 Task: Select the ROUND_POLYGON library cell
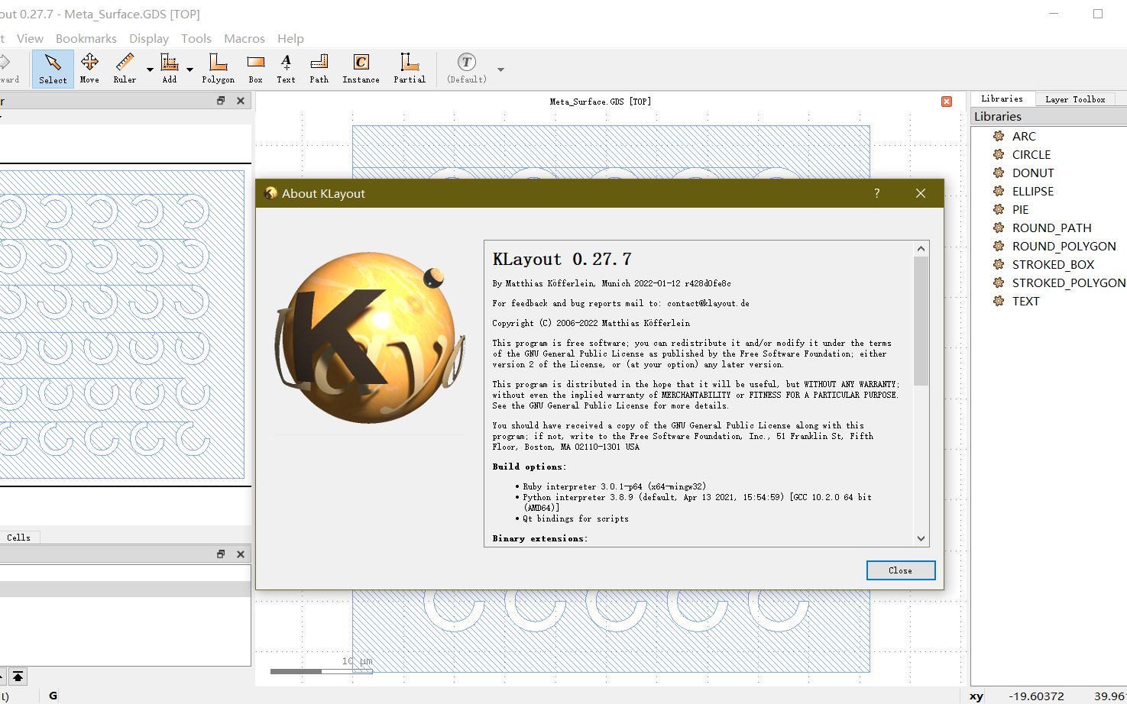(x=1064, y=246)
